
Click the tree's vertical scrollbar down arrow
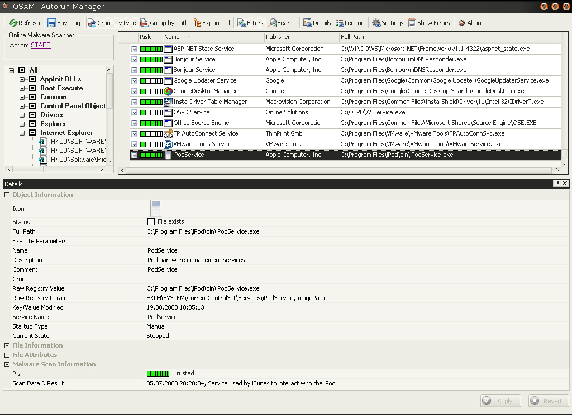click(x=109, y=161)
